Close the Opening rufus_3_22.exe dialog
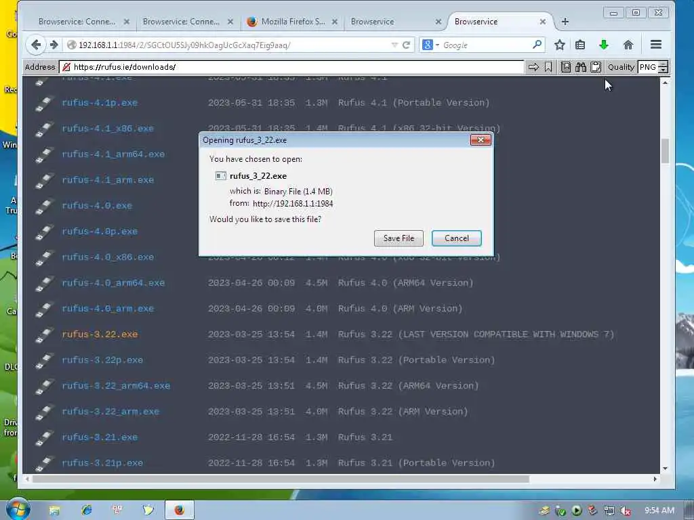694x520 pixels. [481, 140]
